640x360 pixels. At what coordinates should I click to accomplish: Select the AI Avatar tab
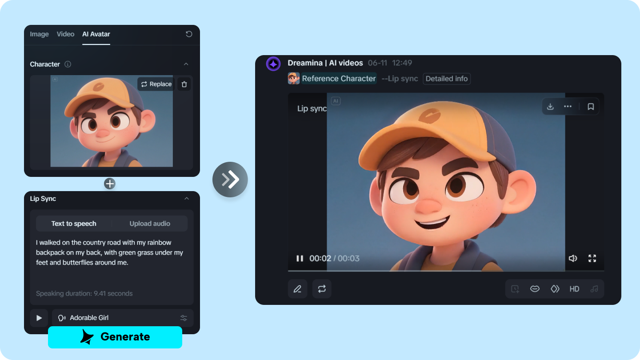(96, 34)
